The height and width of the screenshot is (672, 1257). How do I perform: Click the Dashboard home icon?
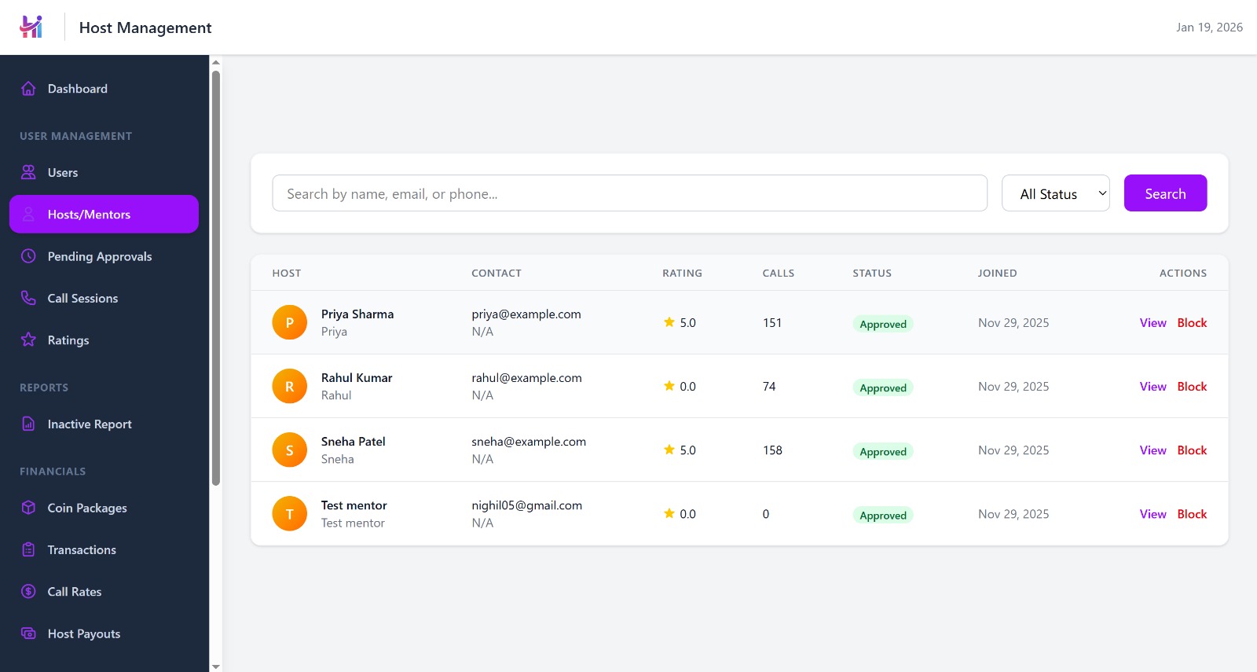coord(28,89)
